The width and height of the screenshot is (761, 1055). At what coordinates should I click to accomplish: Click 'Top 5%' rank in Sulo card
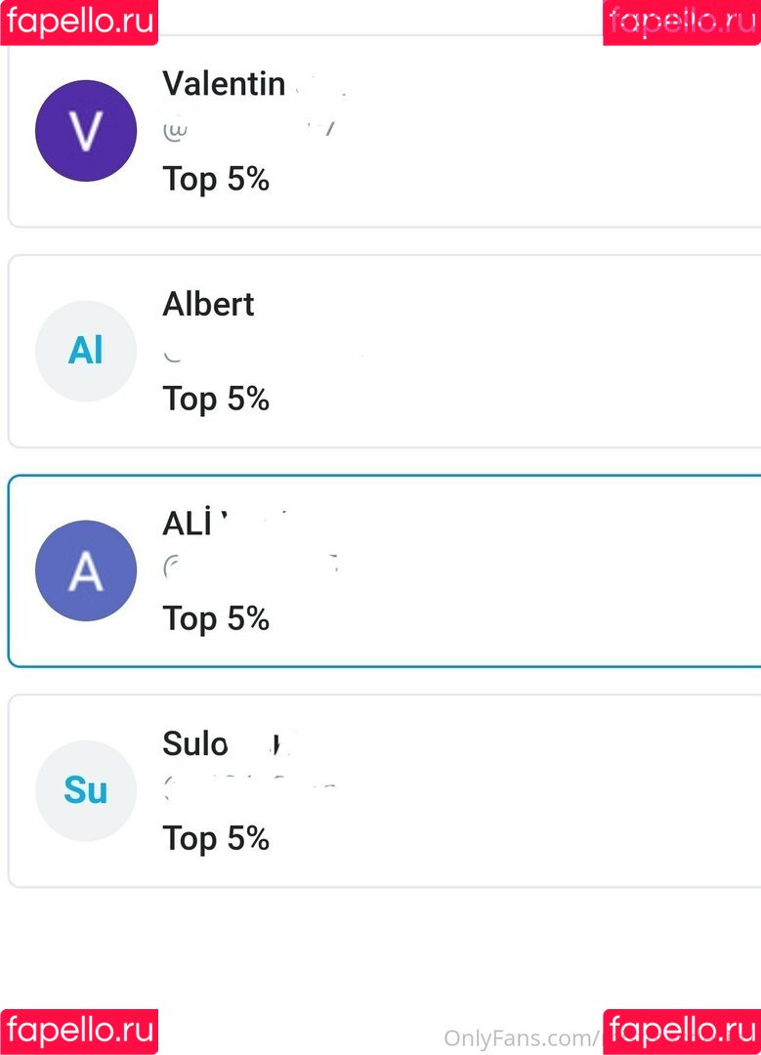(216, 838)
